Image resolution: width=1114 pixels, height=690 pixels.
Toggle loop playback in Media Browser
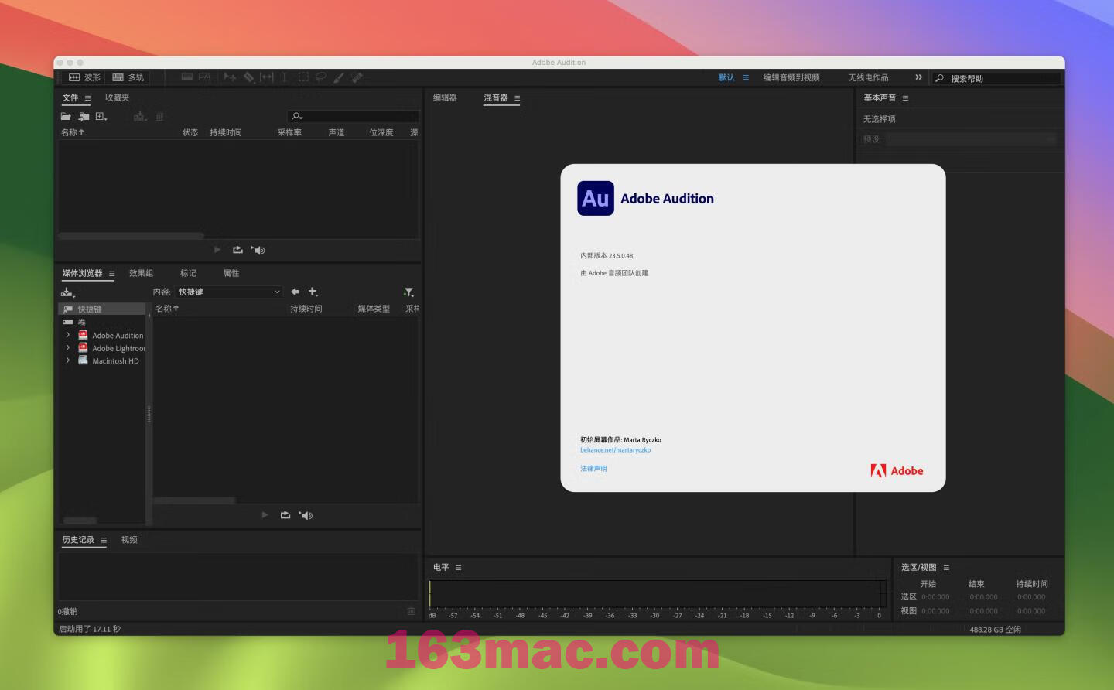285,515
